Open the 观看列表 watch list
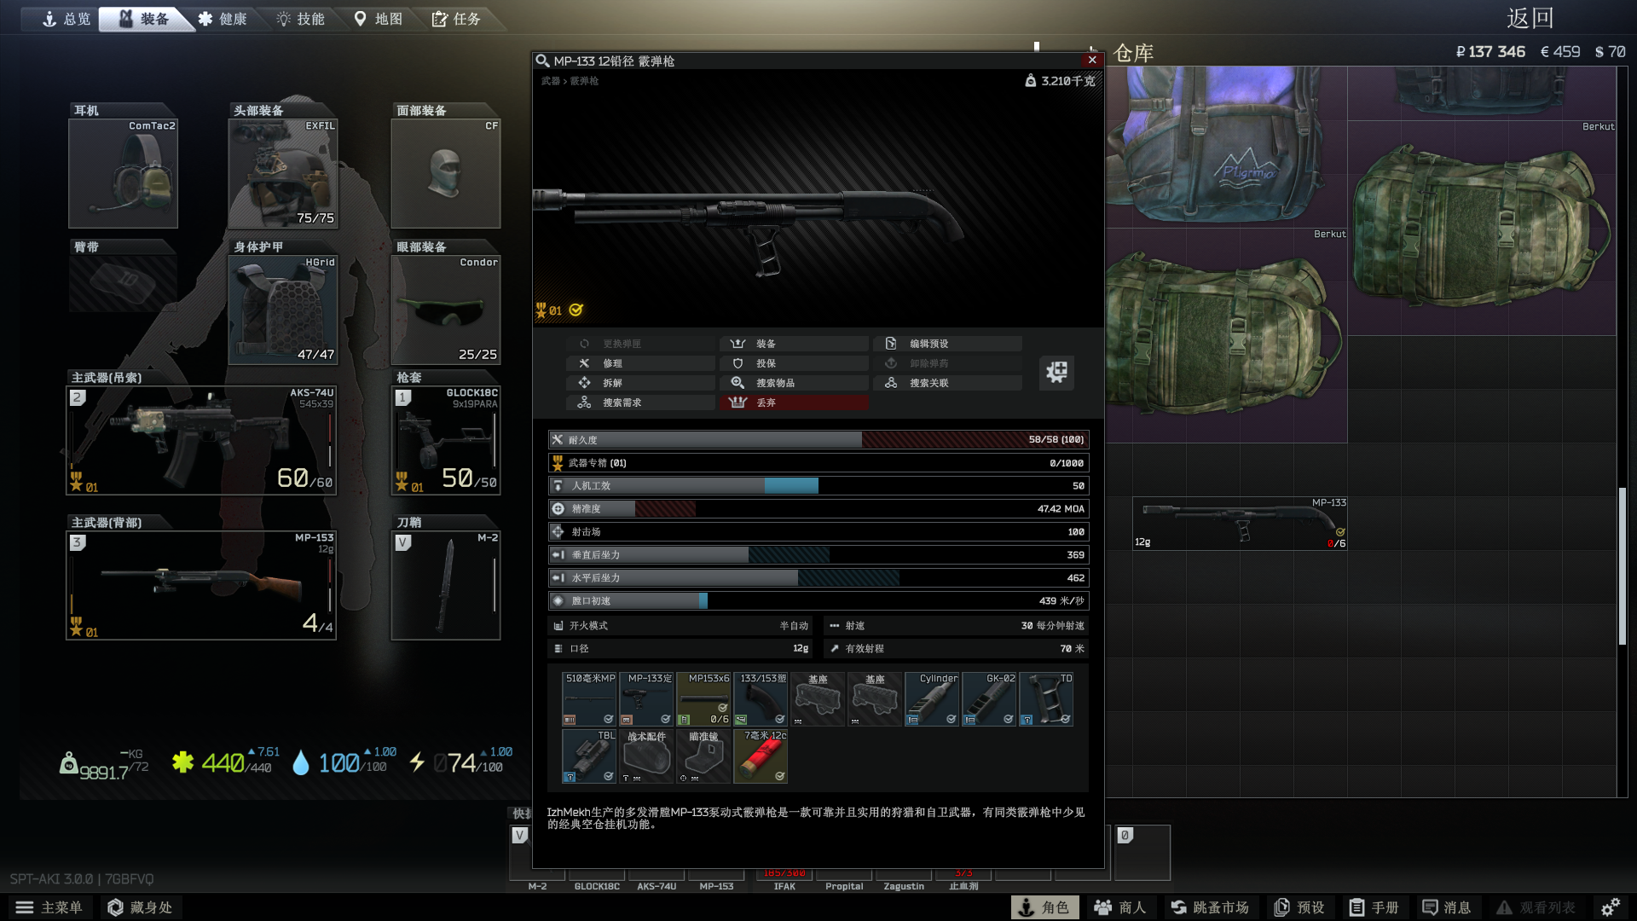 click(1536, 907)
